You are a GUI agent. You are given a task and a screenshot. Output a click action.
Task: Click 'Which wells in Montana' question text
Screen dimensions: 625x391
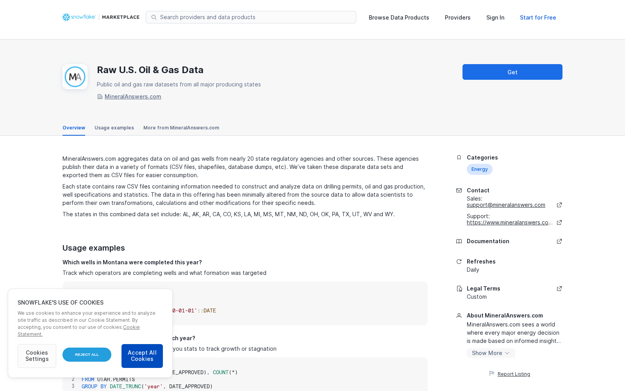click(132, 262)
